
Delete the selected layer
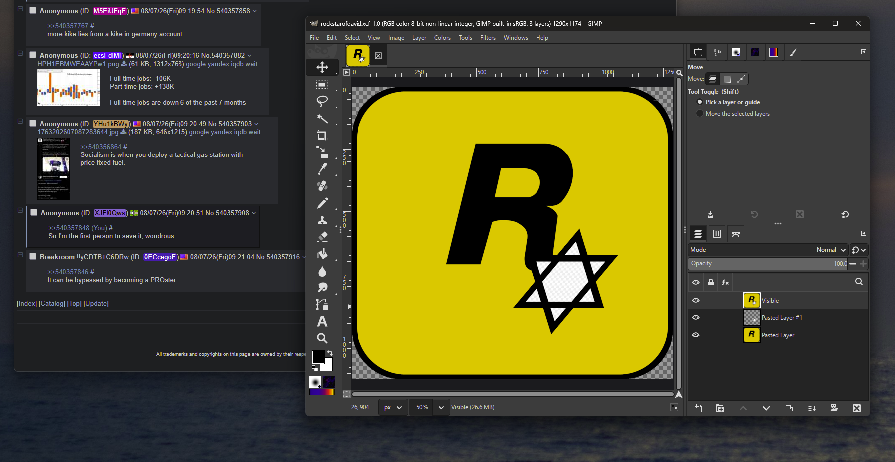(857, 408)
